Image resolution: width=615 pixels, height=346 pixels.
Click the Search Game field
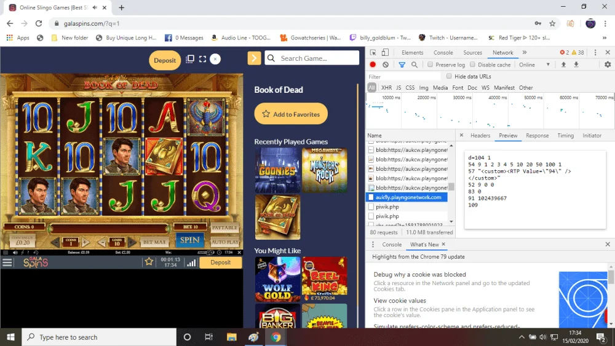coord(312,58)
